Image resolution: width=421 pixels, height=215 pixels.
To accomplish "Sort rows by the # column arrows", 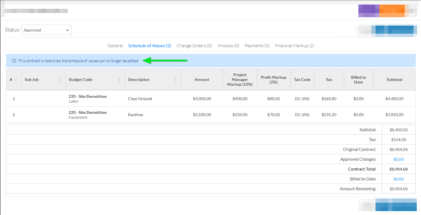I will pos(17,80).
